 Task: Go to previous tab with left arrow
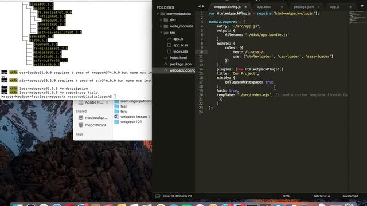[199, 6]
